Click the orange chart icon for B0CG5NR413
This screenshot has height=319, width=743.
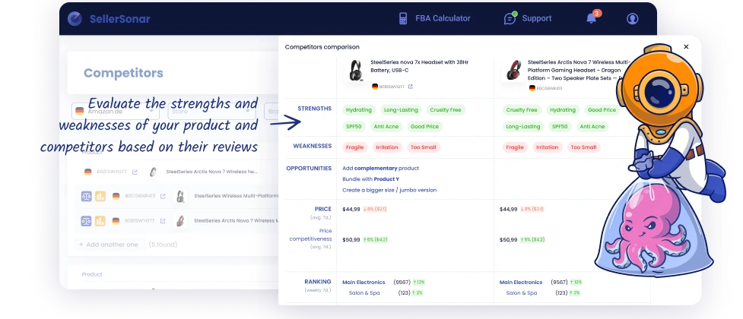(100, 196)
